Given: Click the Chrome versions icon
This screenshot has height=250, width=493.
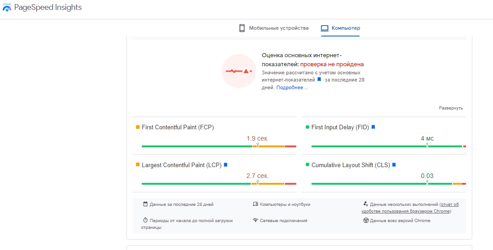Looking at the screenshot, I should [366, 220].
